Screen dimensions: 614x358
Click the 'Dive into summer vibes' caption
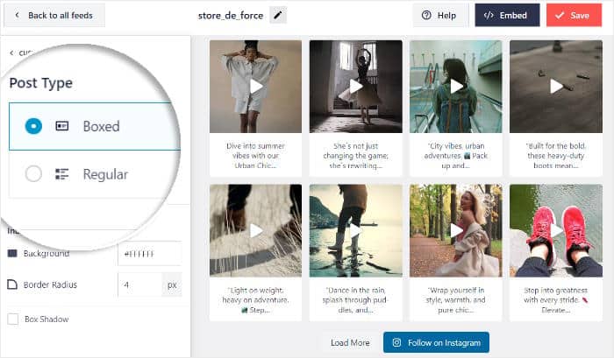click(256, 156)
